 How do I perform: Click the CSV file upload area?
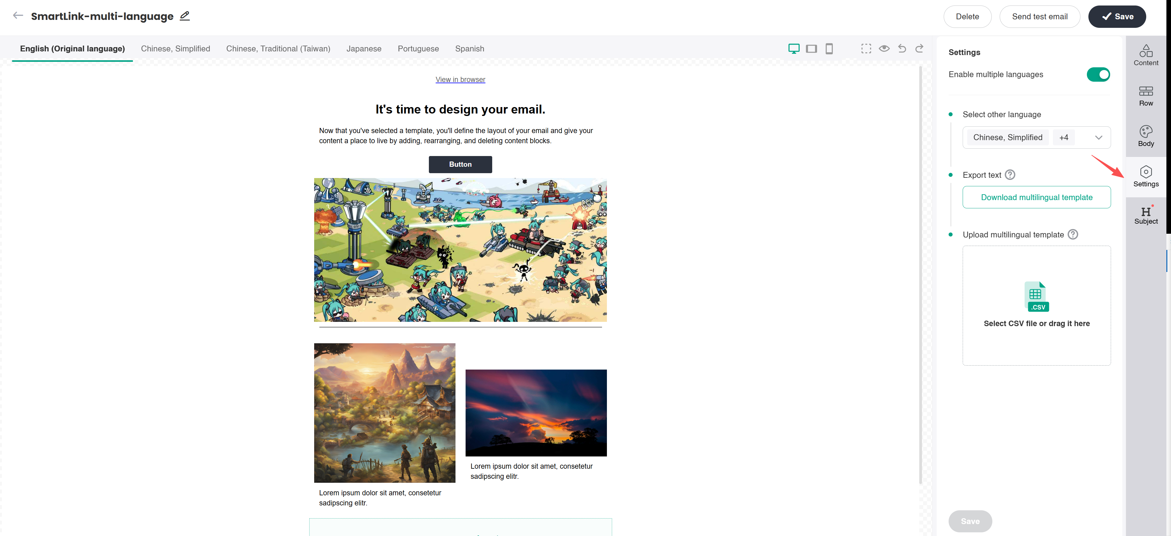click(1036, 306)
